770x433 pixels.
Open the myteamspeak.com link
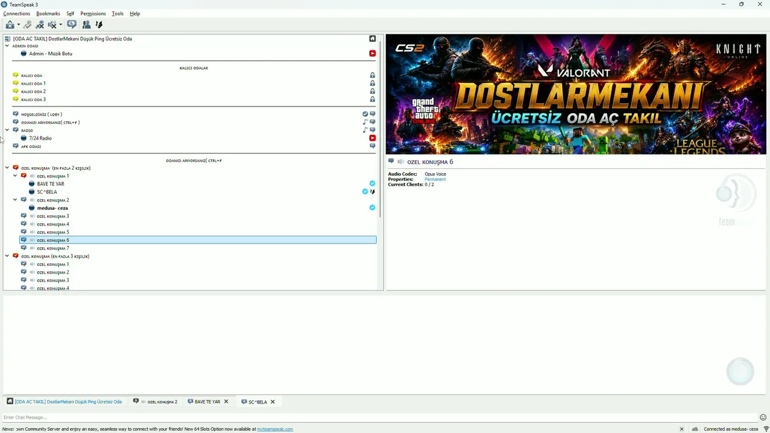275,429
